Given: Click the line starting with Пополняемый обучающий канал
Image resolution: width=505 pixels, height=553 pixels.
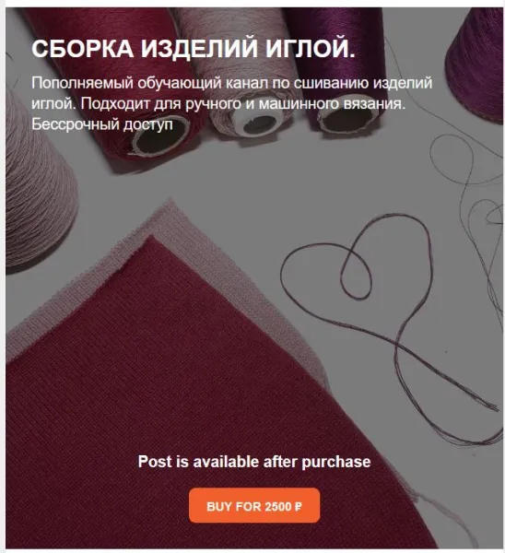Looking at the screenshot, I should click(231, 83).
